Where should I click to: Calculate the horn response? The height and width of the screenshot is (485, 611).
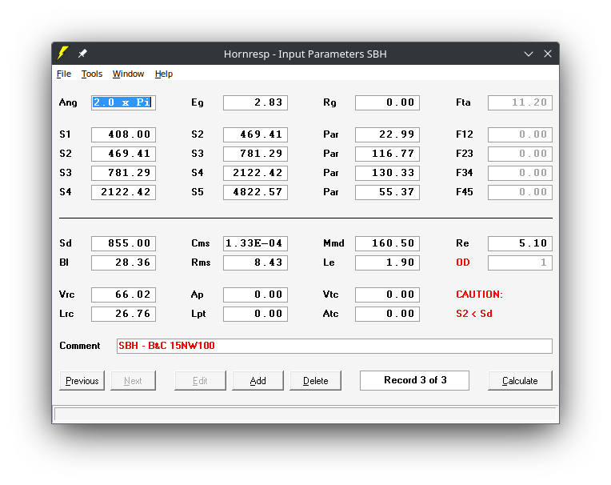coord(520,380)
